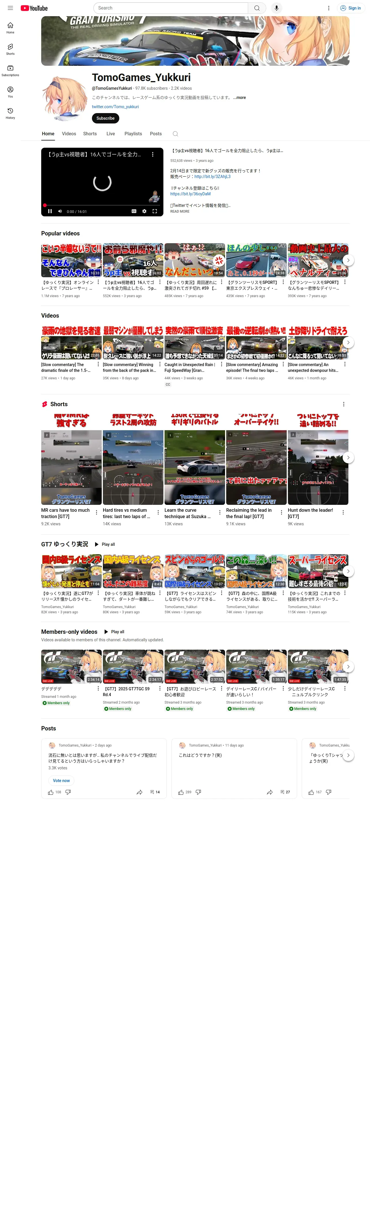The width and height of the screenshot is (370, 1222).
Task: Pause the featured video
Action: tap(50, 211)
